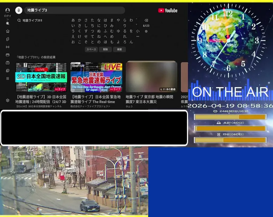Click the 秒針(60秒) progress bar
The width and height of the screenshot is (273, 217).
pyautogui.click(x=230, y=140)
